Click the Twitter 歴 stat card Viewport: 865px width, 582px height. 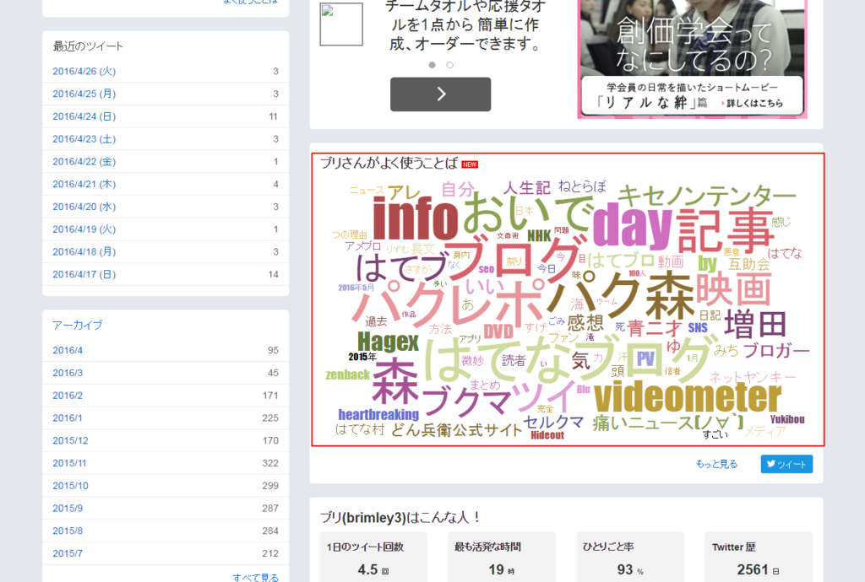coord(759,558)
